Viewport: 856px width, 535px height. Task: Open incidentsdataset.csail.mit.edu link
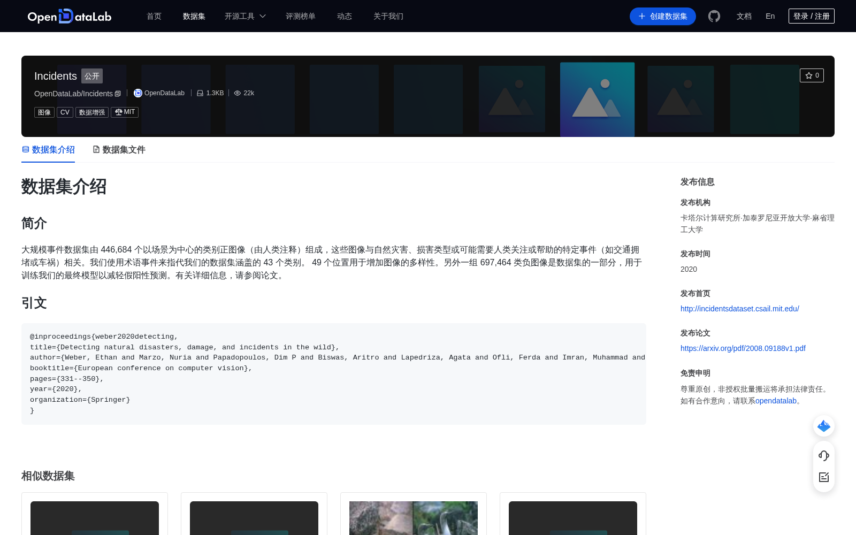[740, 309]
